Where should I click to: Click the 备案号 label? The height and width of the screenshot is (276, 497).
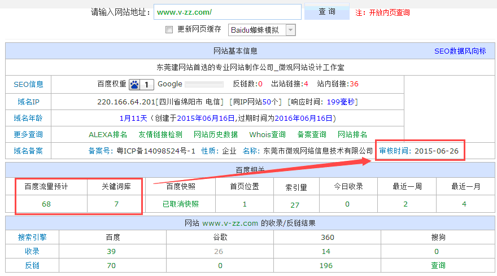pos(99,151)
